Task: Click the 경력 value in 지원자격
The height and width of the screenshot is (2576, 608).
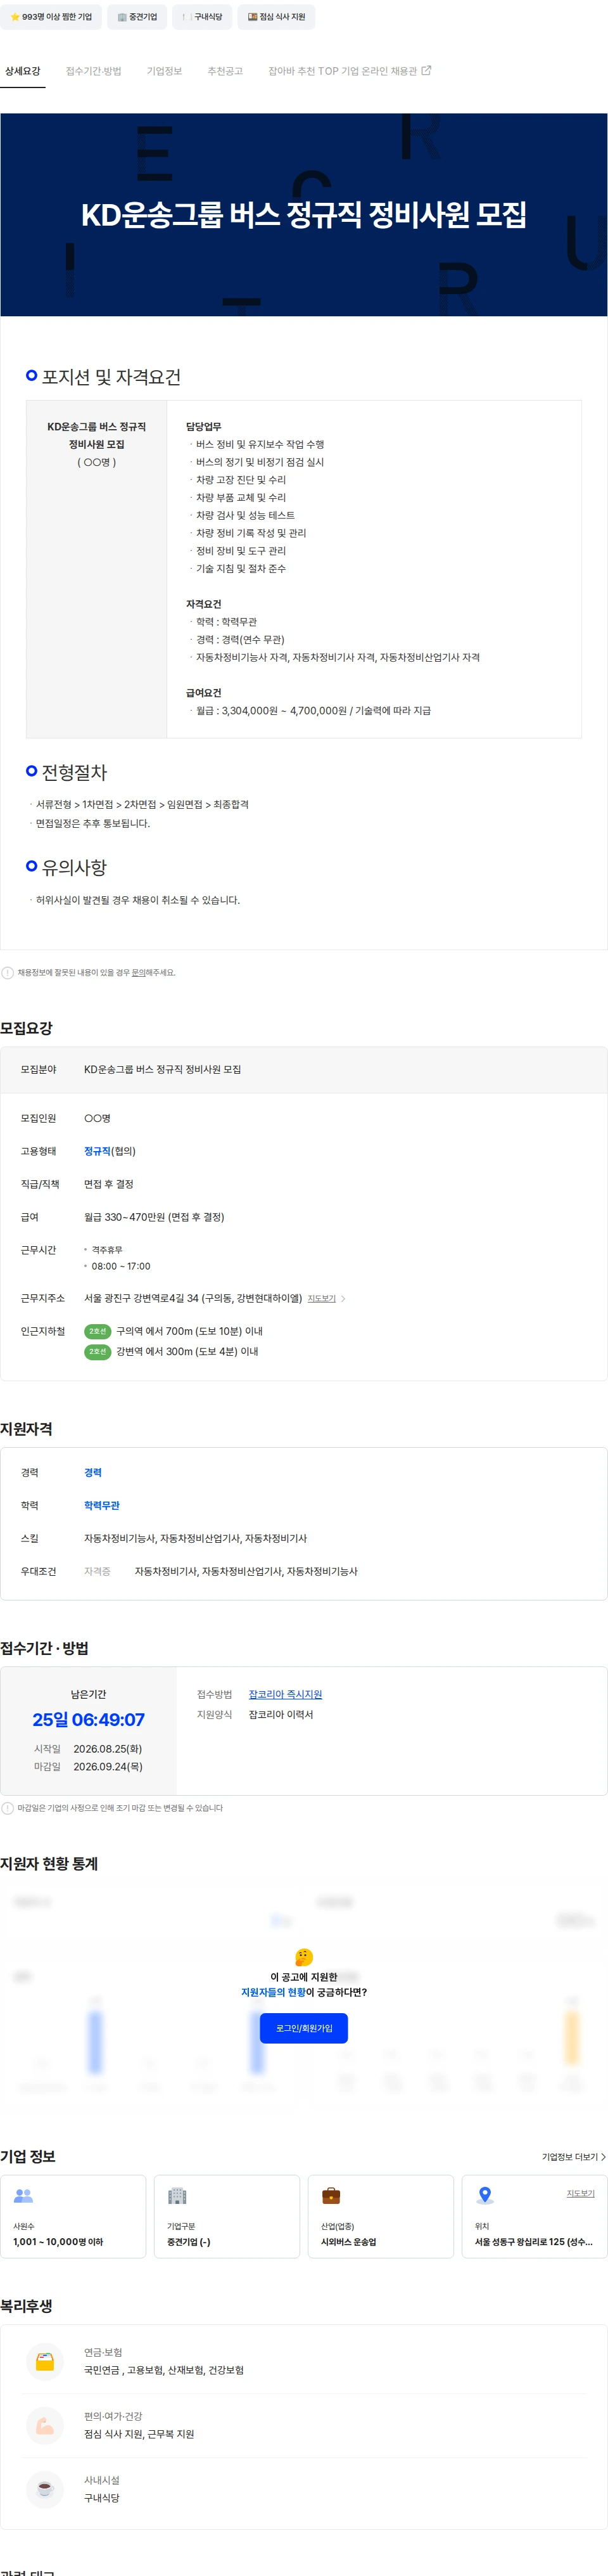Action: [x=93, y=1472]
